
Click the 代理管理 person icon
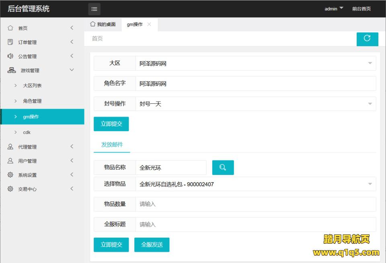click(10, 147)
